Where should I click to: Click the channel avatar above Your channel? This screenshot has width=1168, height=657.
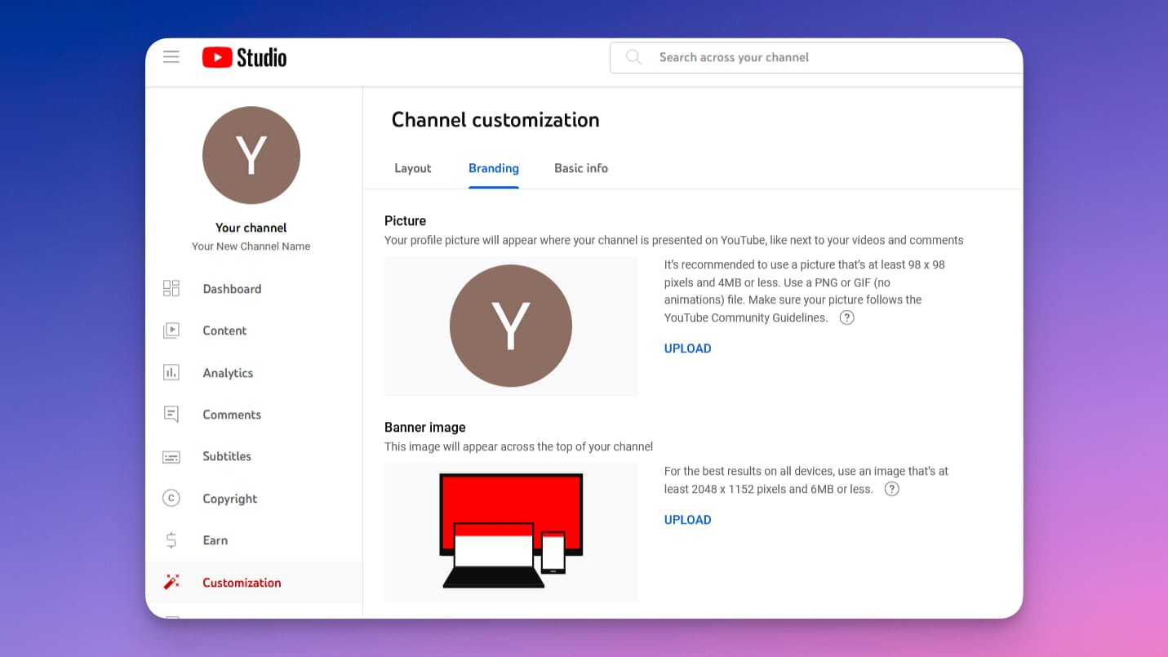pos(251,155)
